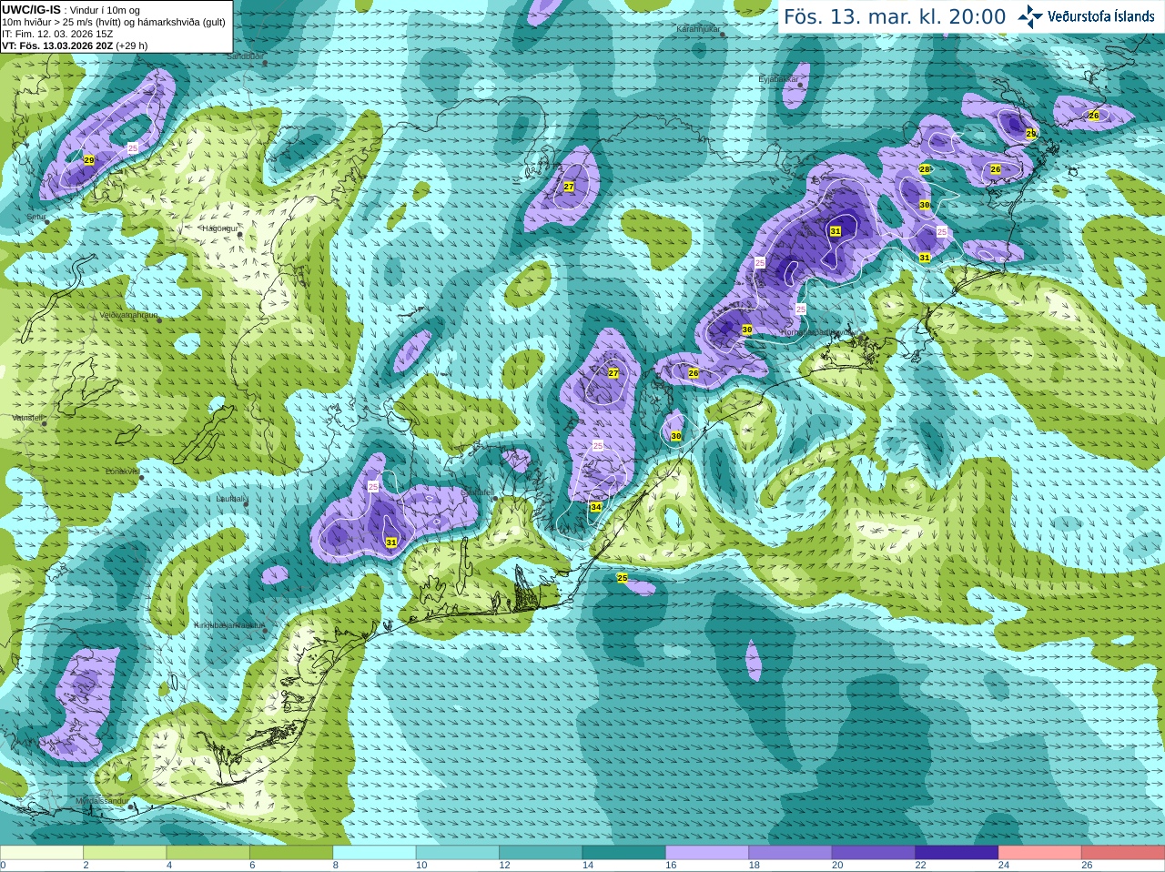Click the yellow 25 label offshore

[x=623, y=578]
